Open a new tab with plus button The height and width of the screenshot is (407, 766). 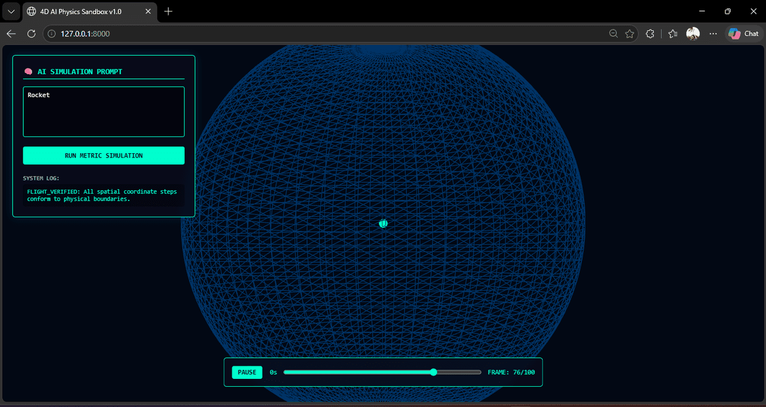pyautogui.click(x=168, y=11)
